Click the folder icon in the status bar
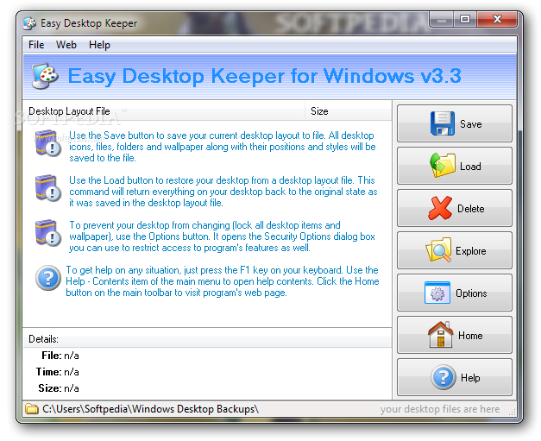The width and height of the screenshot is (541, 441). click(x=32, y=409)
